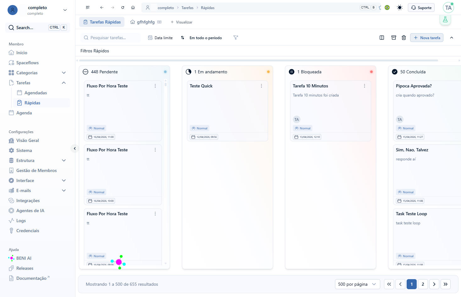This screenshot has width=461, height=297.
Task: Collapse the sidebar using the round chevron button
Action: coord(74,148)
